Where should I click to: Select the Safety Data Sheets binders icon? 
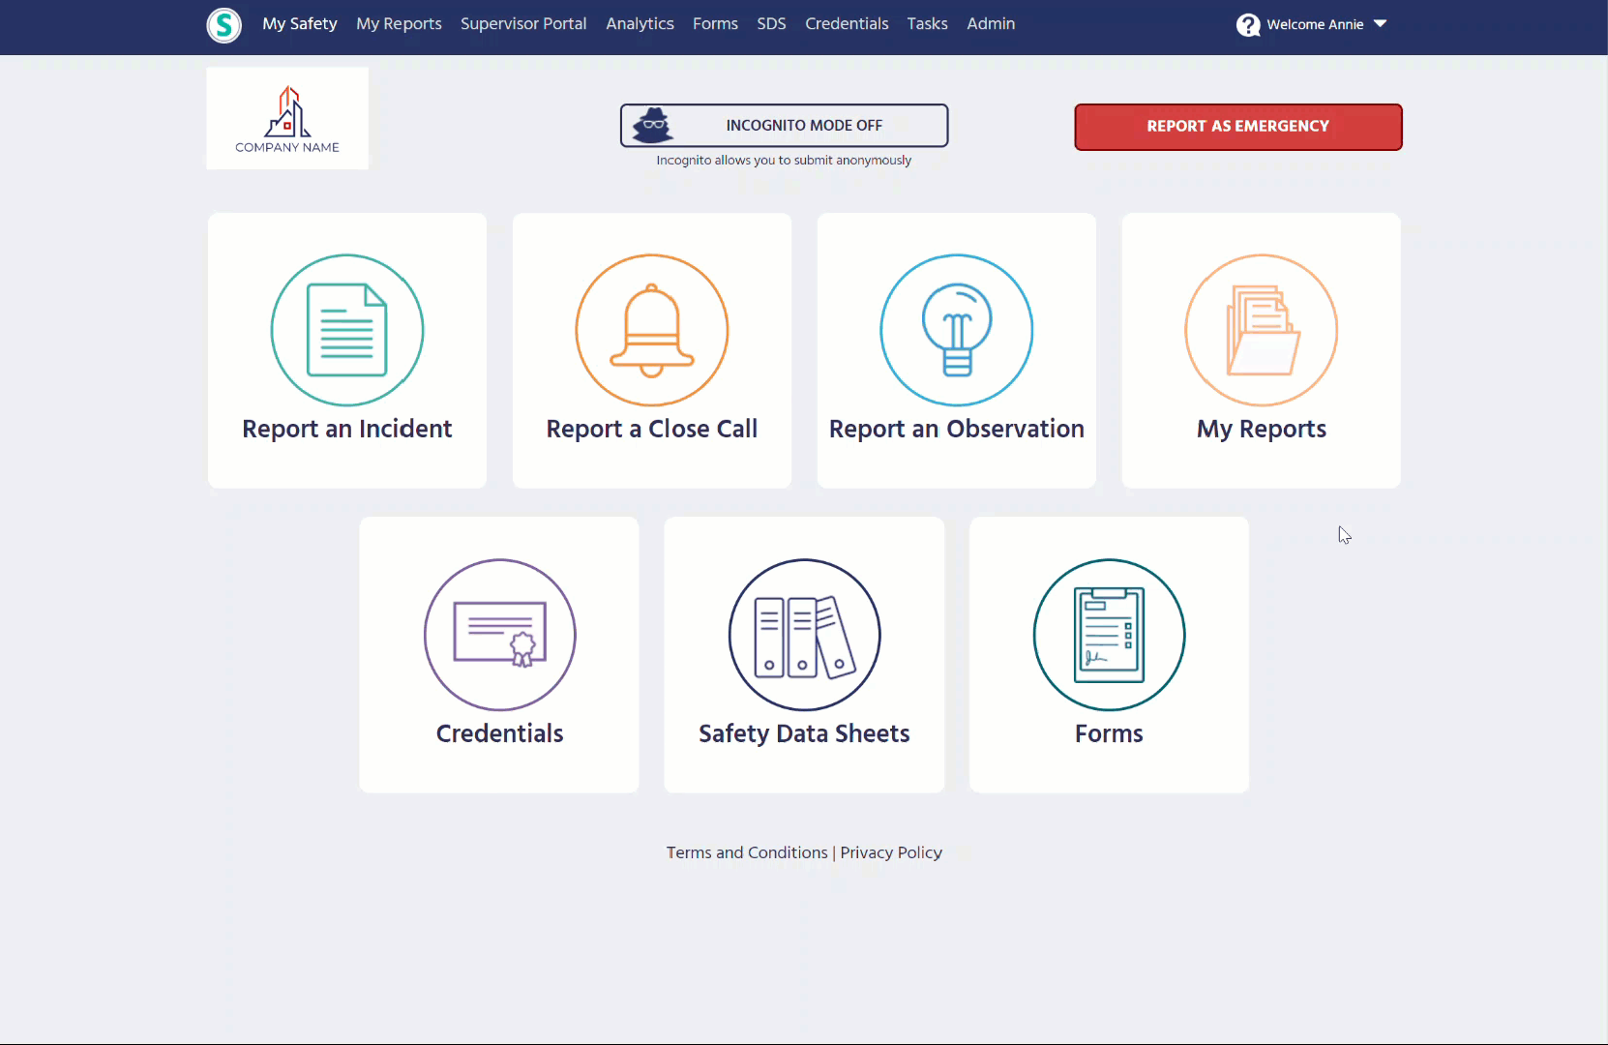pyautogui.click(x=804, y=635)
